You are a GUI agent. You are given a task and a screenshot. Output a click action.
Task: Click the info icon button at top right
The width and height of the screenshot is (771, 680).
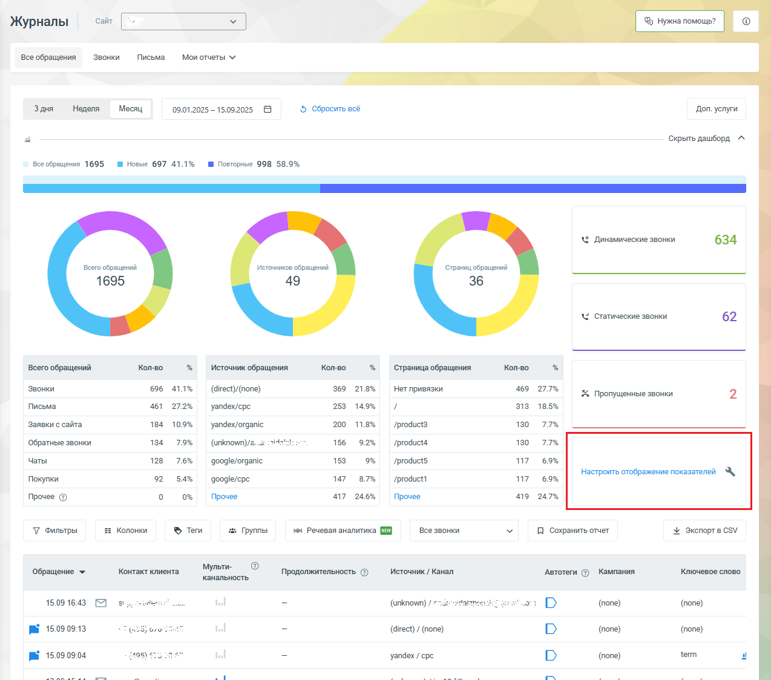[x=746, y=21]
